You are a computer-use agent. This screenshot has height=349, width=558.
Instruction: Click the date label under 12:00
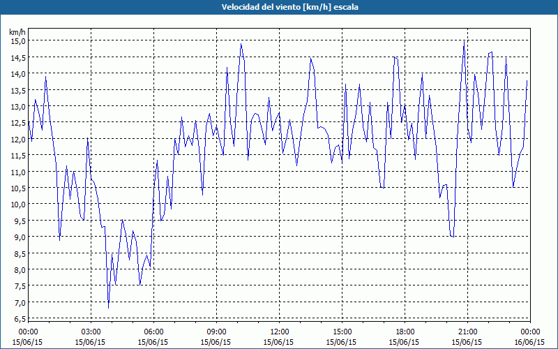[278, 342]
